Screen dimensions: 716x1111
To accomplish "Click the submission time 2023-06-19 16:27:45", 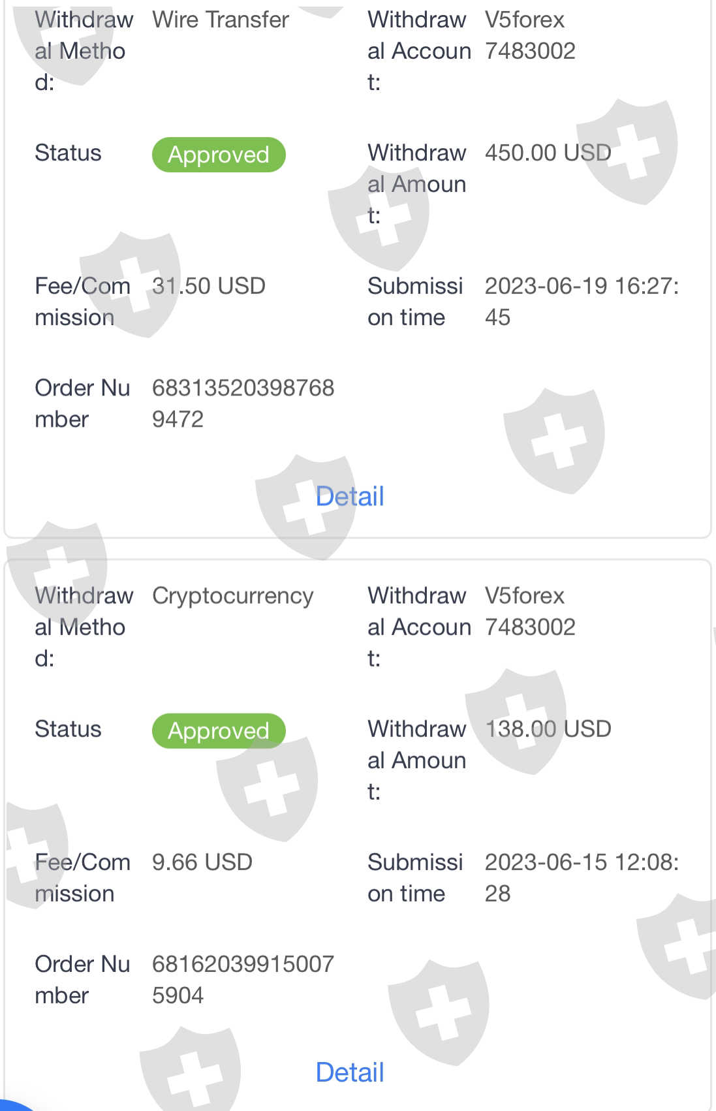I will coord(581,302).
